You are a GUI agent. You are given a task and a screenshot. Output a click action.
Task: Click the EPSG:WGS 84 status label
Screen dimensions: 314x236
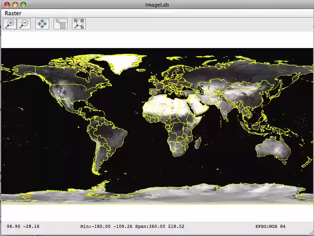point(270,226)
